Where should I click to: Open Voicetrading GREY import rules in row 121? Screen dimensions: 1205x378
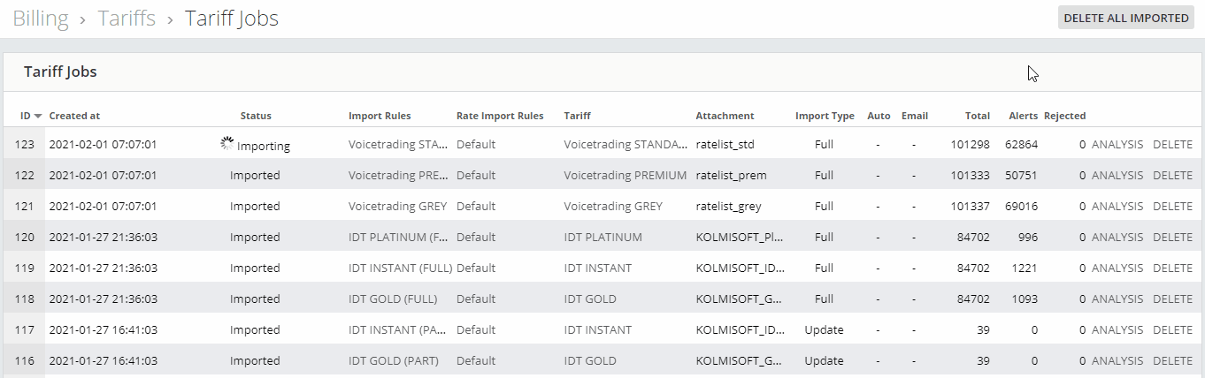397,207
